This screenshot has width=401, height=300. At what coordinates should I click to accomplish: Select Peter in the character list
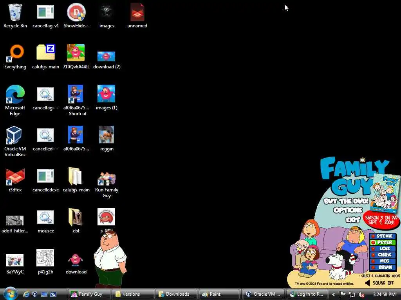pos(382,242)
